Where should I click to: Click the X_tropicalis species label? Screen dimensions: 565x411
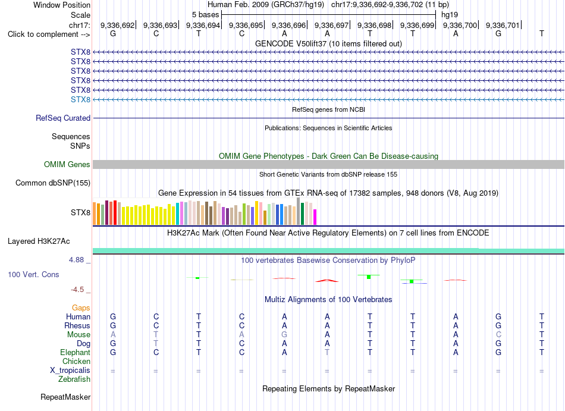click(x=70, y=371)
